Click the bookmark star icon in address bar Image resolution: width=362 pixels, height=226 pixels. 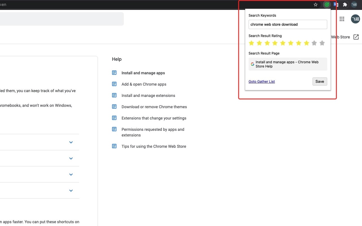[316, 5]
